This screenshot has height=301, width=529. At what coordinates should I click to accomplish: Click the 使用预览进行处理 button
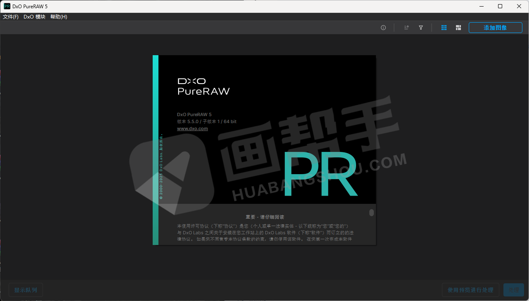pos(470,290)
